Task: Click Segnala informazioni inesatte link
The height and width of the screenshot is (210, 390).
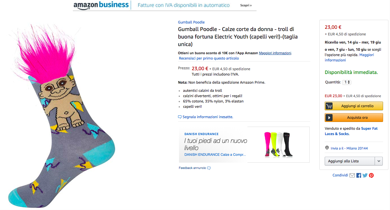Action: pyautogui.click(x=208, y=117)
